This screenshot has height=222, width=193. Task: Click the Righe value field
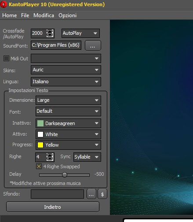tap(41, 157)
